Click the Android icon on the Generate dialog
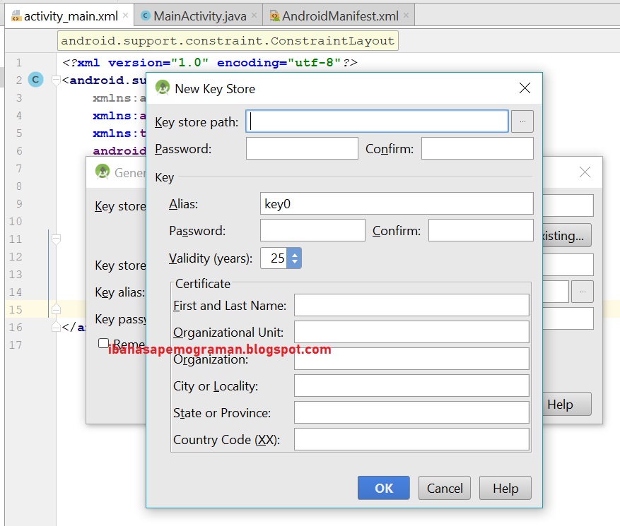 (105, 172)
